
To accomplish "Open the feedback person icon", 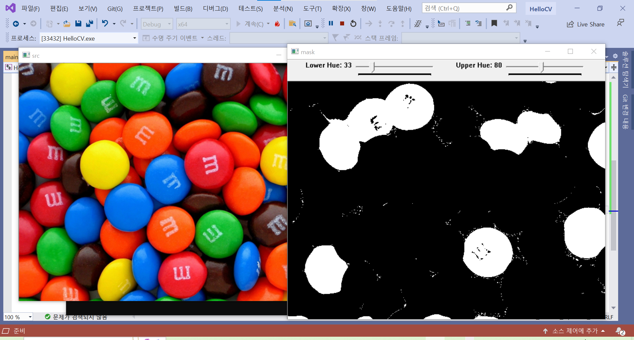I will click(x=620, y=23).
